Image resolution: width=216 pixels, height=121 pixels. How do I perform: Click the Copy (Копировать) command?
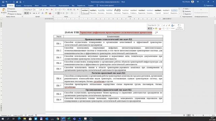(12, 11)
